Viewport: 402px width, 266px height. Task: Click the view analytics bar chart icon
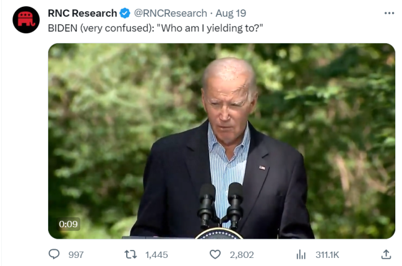pyautogui.click(x=301, y=254)
